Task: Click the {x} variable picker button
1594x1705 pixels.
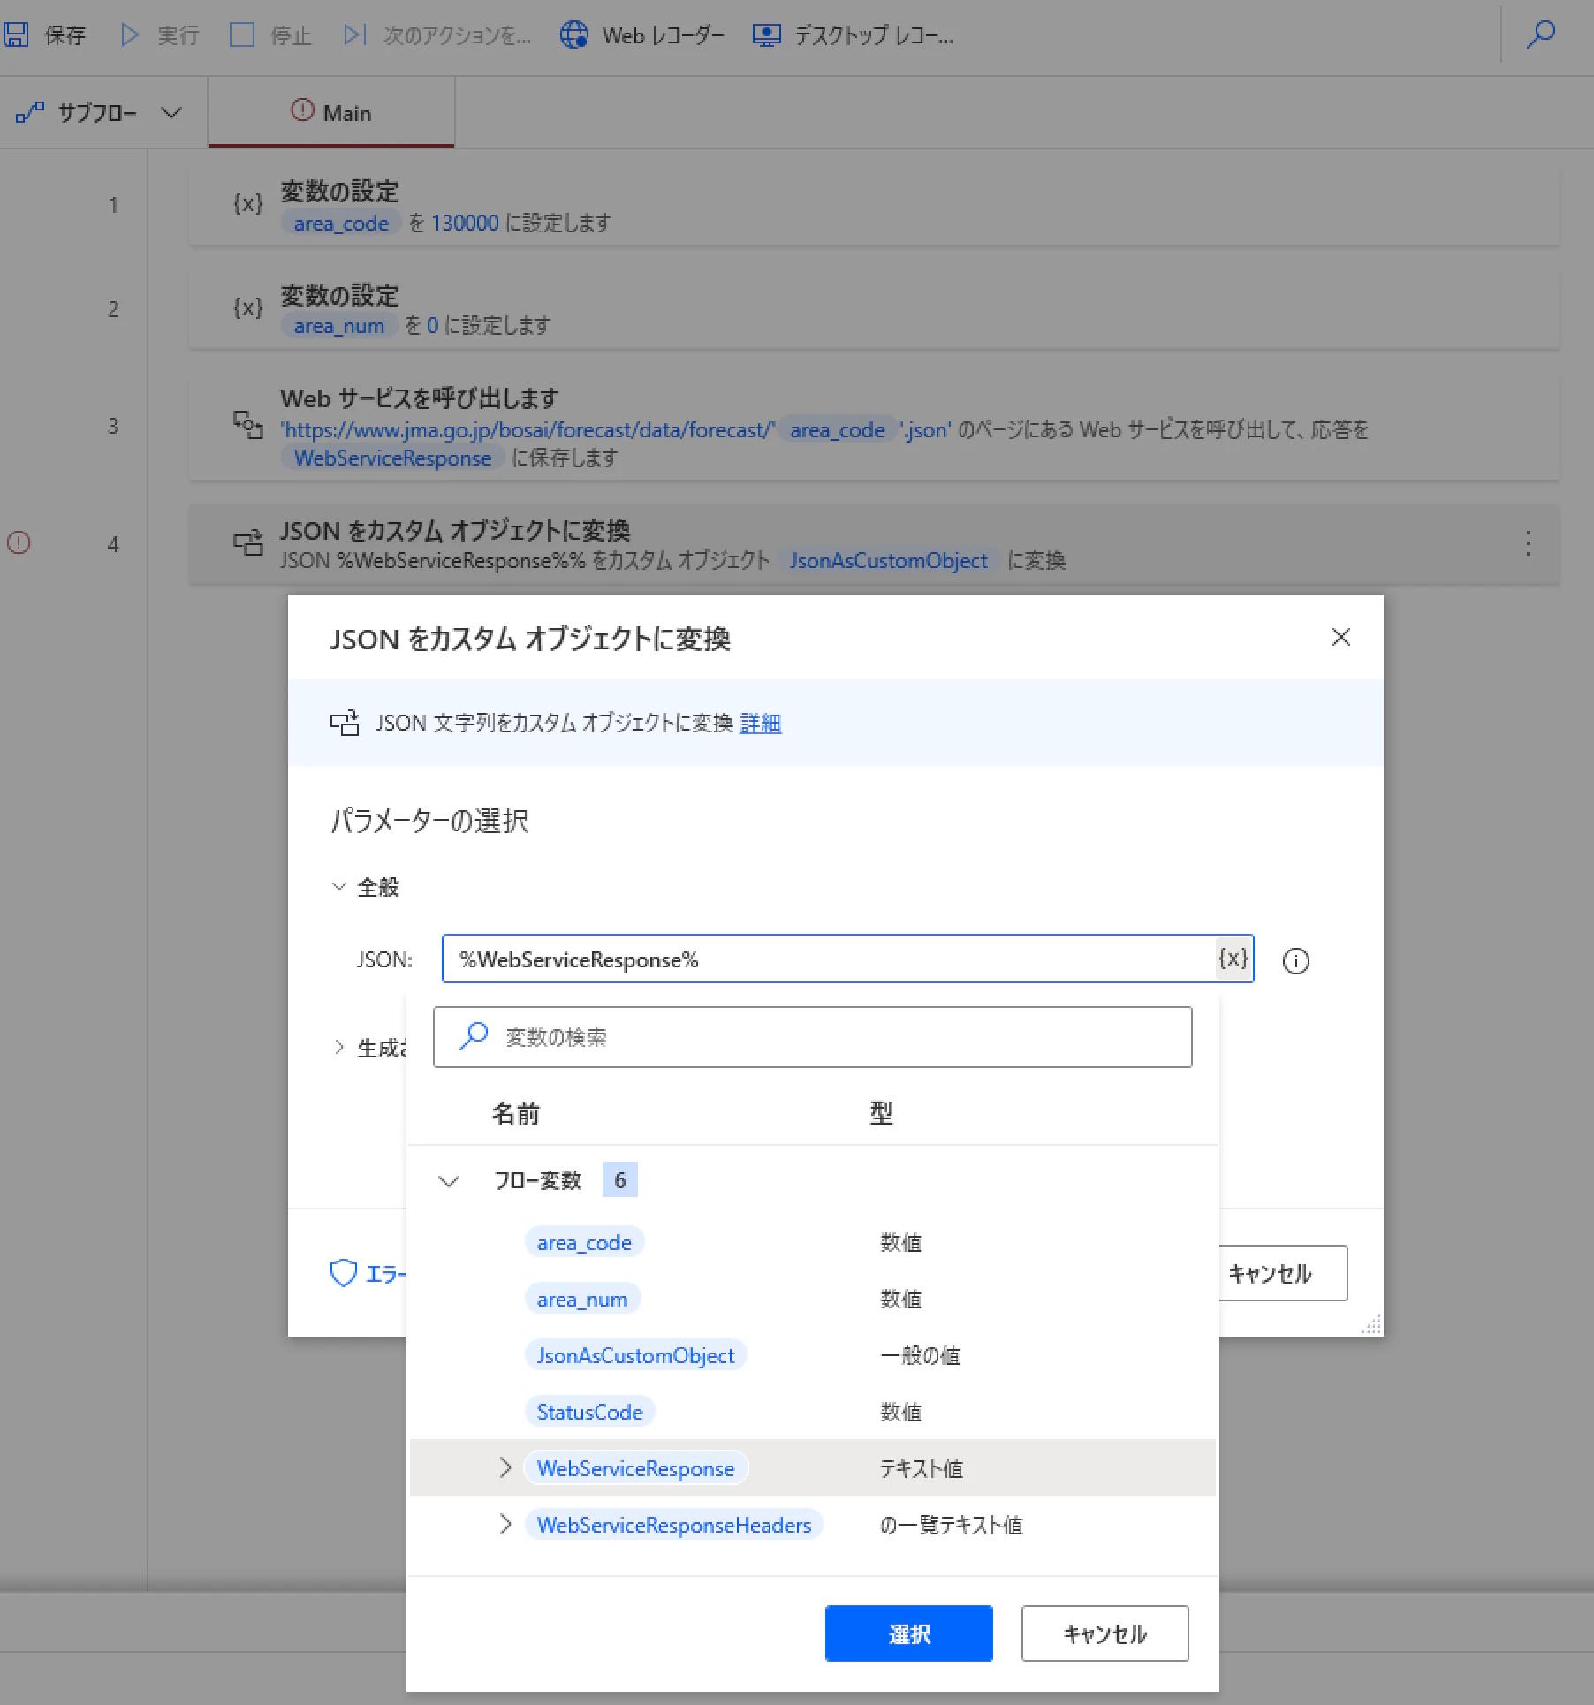Action: tap(1233, 959)
